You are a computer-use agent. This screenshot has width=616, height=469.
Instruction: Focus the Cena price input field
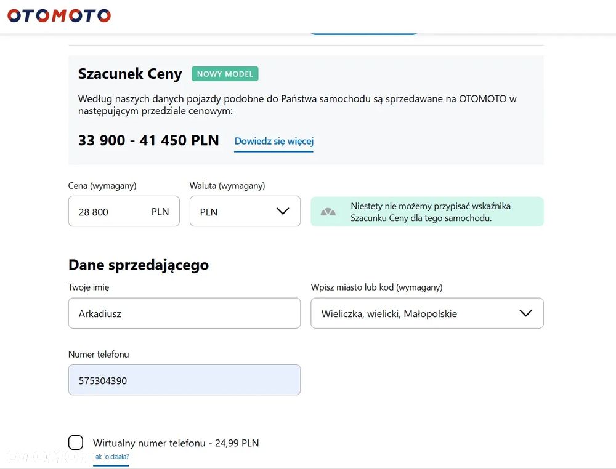111,211
